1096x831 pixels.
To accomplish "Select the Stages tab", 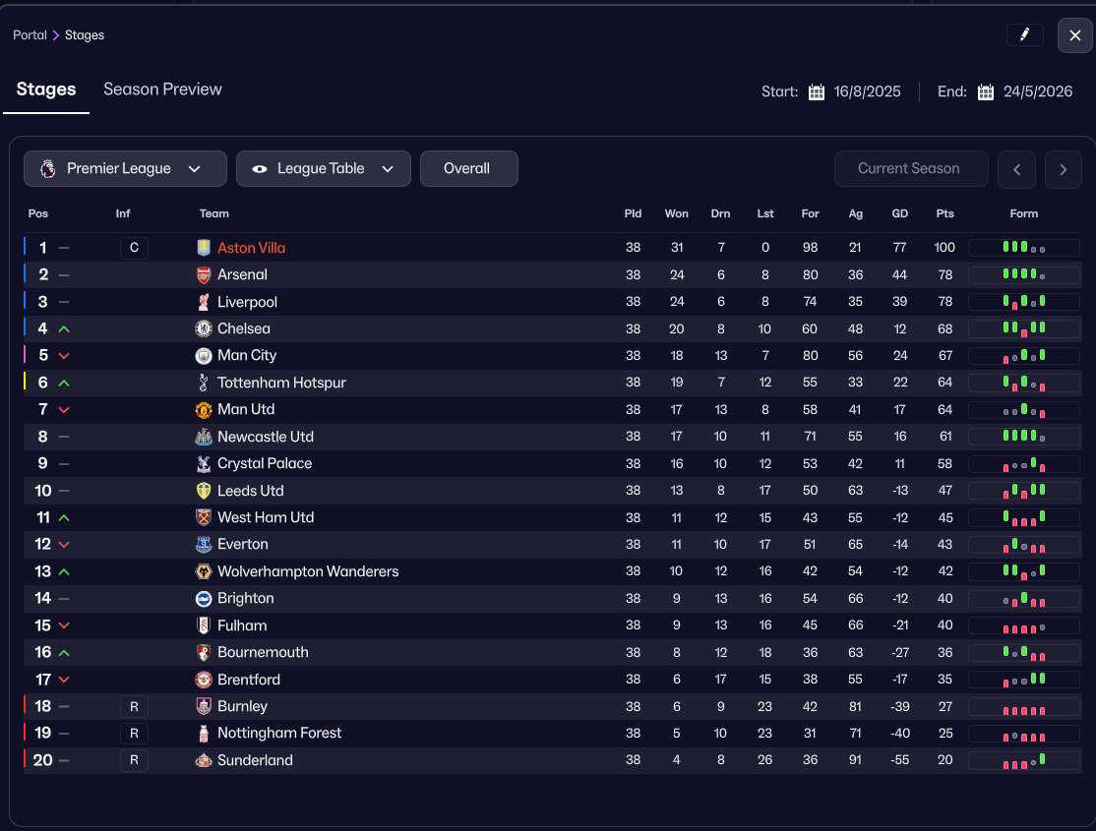I will 46,89.
